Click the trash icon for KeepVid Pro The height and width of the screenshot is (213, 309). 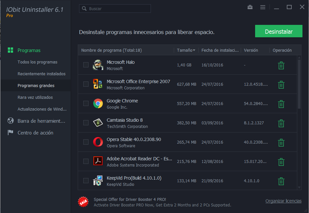281,181
